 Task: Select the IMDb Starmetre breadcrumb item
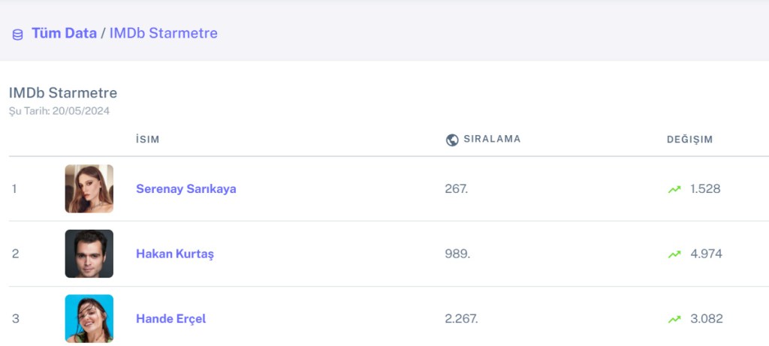163,33
